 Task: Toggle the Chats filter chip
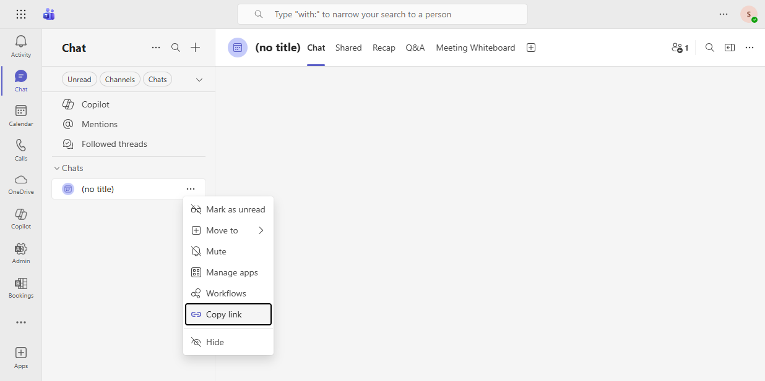click(157, 80)
